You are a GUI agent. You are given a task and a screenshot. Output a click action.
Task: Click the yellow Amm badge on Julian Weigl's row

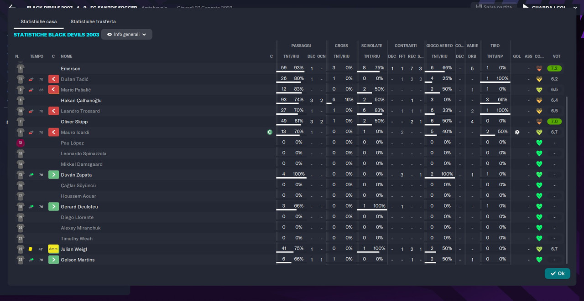pos(53,249)
